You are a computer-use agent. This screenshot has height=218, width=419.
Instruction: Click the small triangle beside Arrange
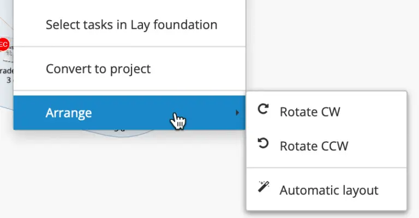click(x=237, y=113)
